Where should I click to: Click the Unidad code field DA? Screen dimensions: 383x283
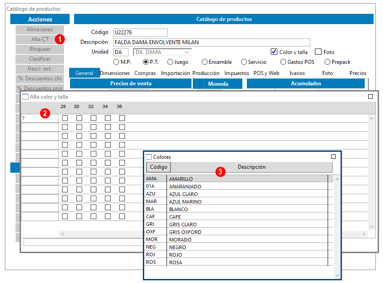[x=121, y=52]
